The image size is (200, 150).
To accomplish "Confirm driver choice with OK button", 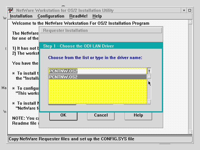I will pyautogui.click(x=63, y=116).
